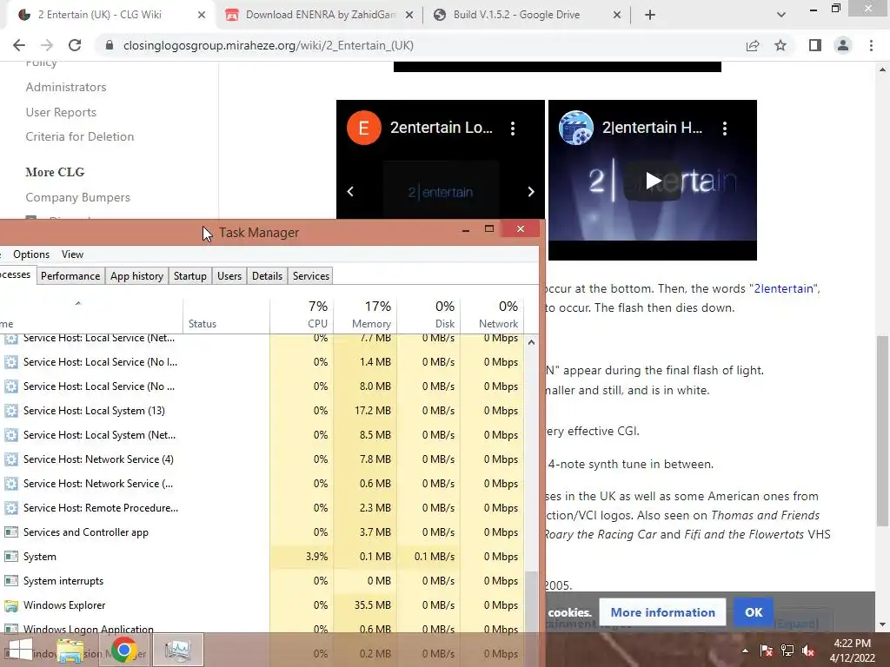Select Service Host: Network Service (4) row

(x=261, y=459)
